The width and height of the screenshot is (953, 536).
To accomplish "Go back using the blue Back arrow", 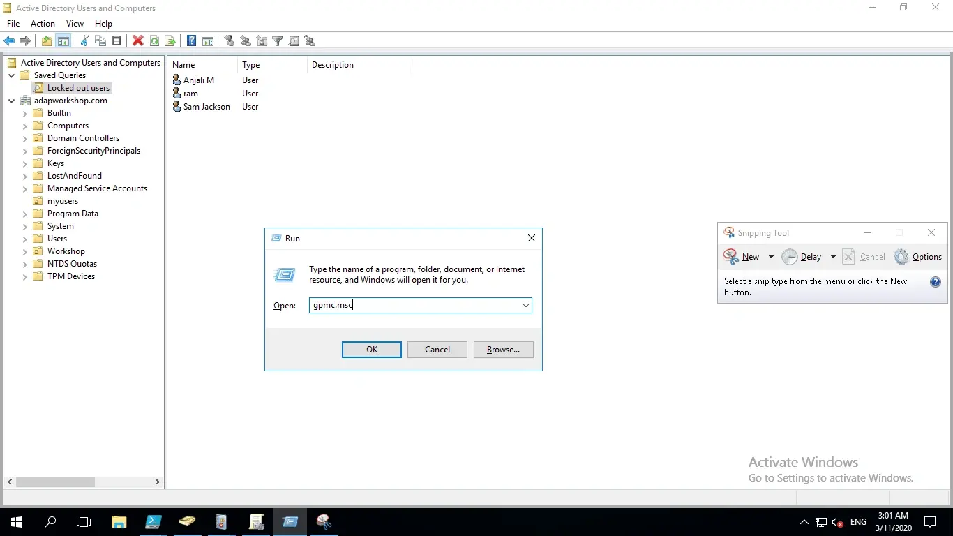I will pyautogui.click(x=10, y=41).
